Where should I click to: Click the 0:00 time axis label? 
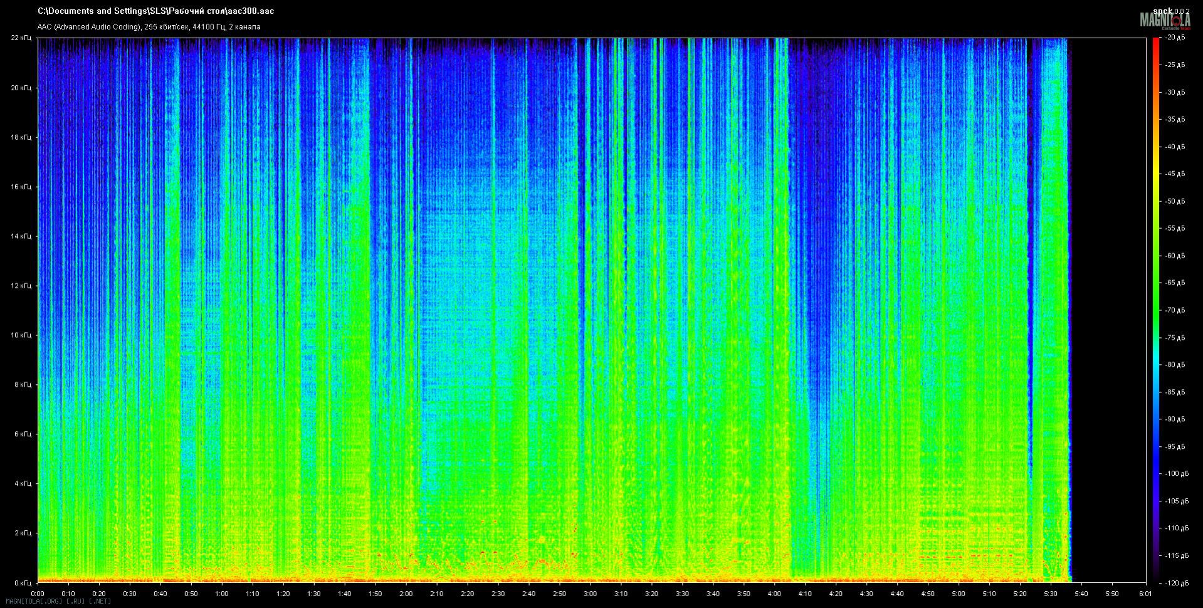38,594
